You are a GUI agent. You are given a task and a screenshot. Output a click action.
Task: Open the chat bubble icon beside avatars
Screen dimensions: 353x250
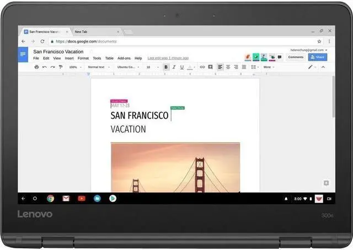280,57
